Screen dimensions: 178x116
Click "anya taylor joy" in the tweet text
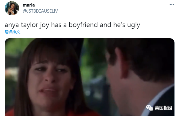coord(27,25)
